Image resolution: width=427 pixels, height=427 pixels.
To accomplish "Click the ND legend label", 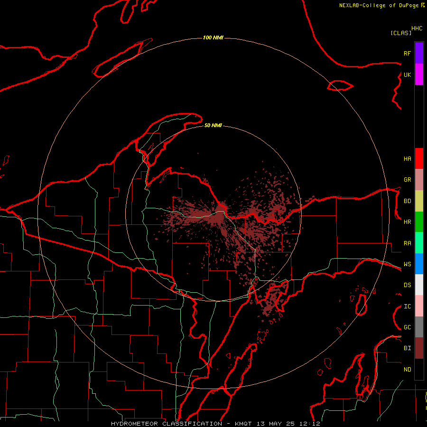I will 407,370.
